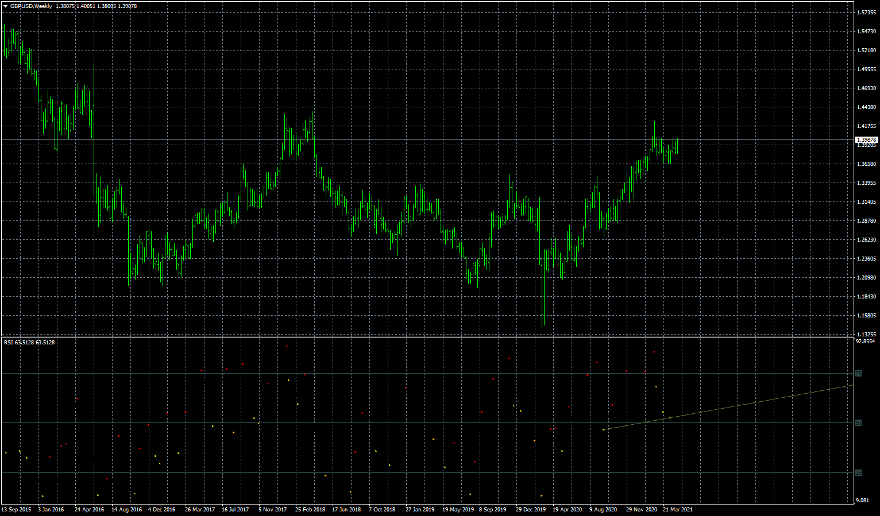Click RSI scale maximum 92.8554
The image size is (880, 516).
[x=866, y=342]
